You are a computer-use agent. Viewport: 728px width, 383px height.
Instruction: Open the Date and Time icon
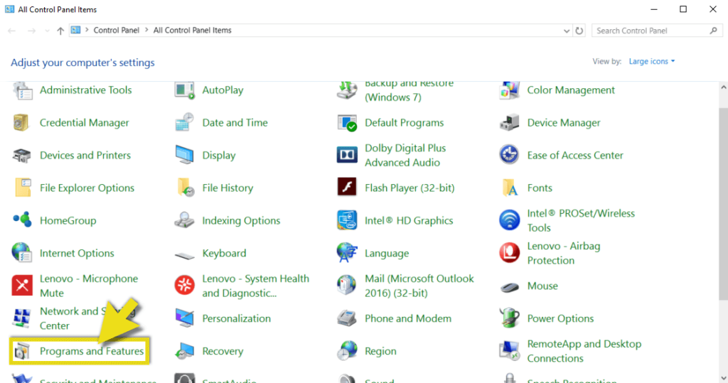click(x=184, y=122)
